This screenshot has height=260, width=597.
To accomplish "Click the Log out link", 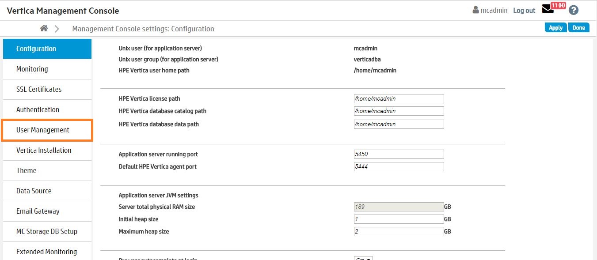I will point(524,11).
